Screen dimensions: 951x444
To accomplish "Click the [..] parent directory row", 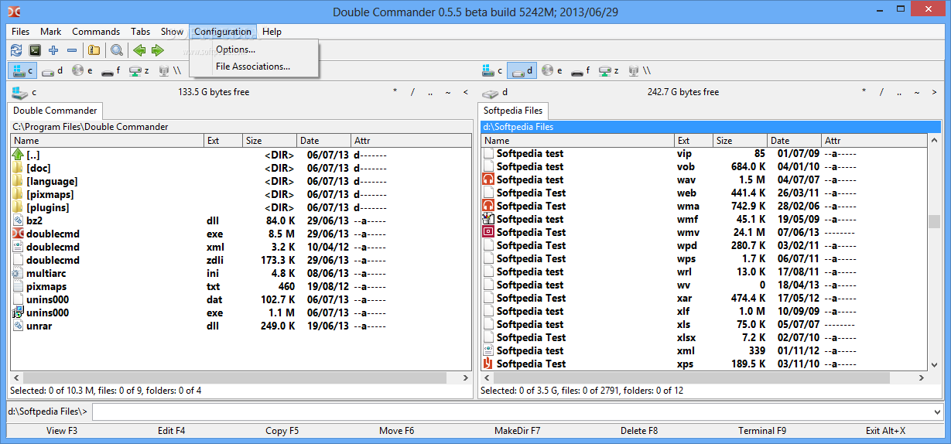I will (241, 155).
